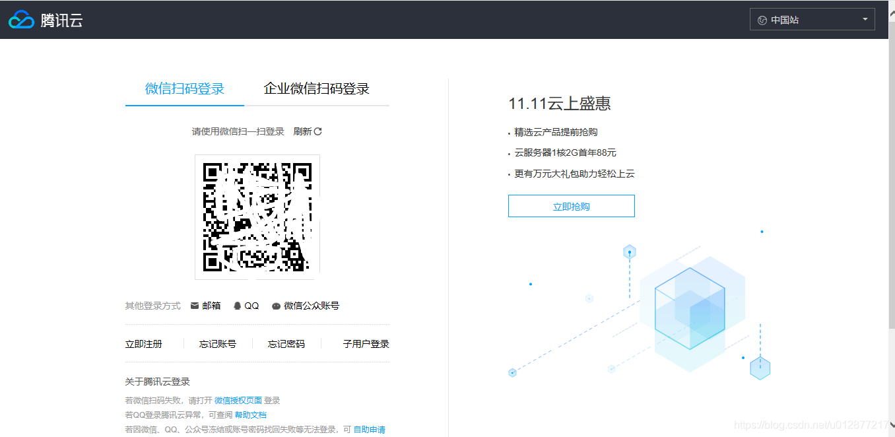Open 子用户登录 link
This screenshot has height=437, width=895.
pyautogui.click(x=366, y=344)
